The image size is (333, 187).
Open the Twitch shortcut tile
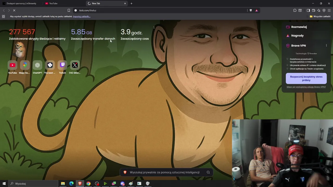pyautogui.click(x=62, y=68)
